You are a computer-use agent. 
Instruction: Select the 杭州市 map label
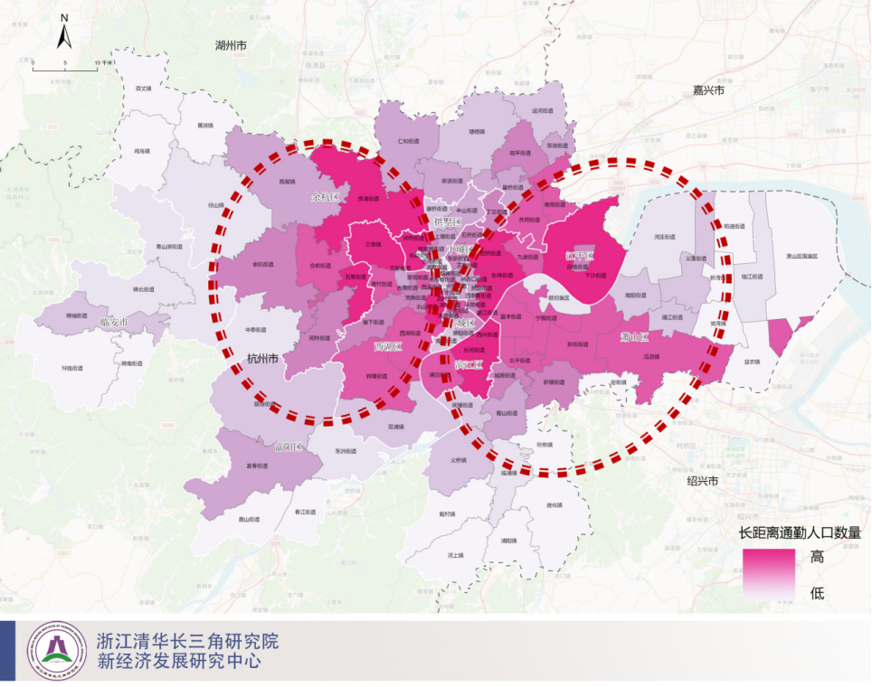pos(262,359)
